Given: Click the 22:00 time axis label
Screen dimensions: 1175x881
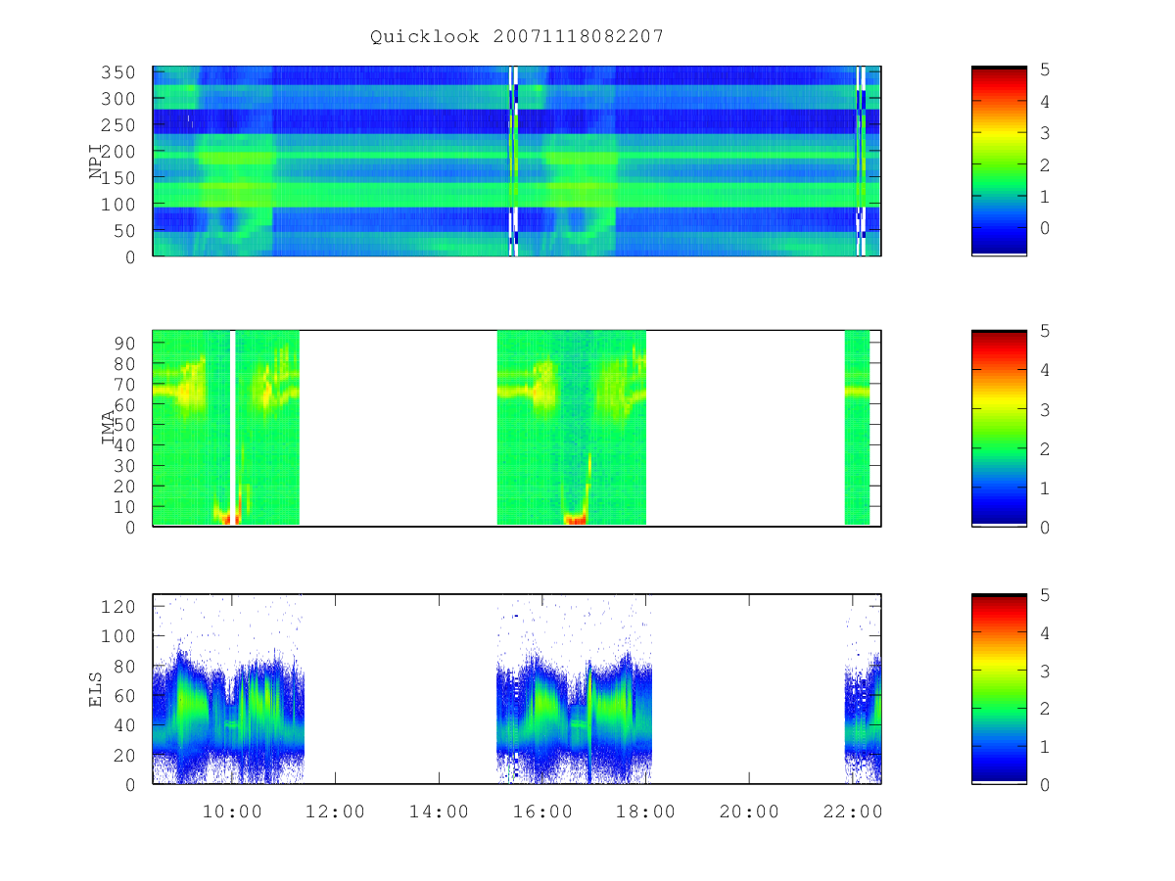Looking at the screenshot, I should click(853, 811).
